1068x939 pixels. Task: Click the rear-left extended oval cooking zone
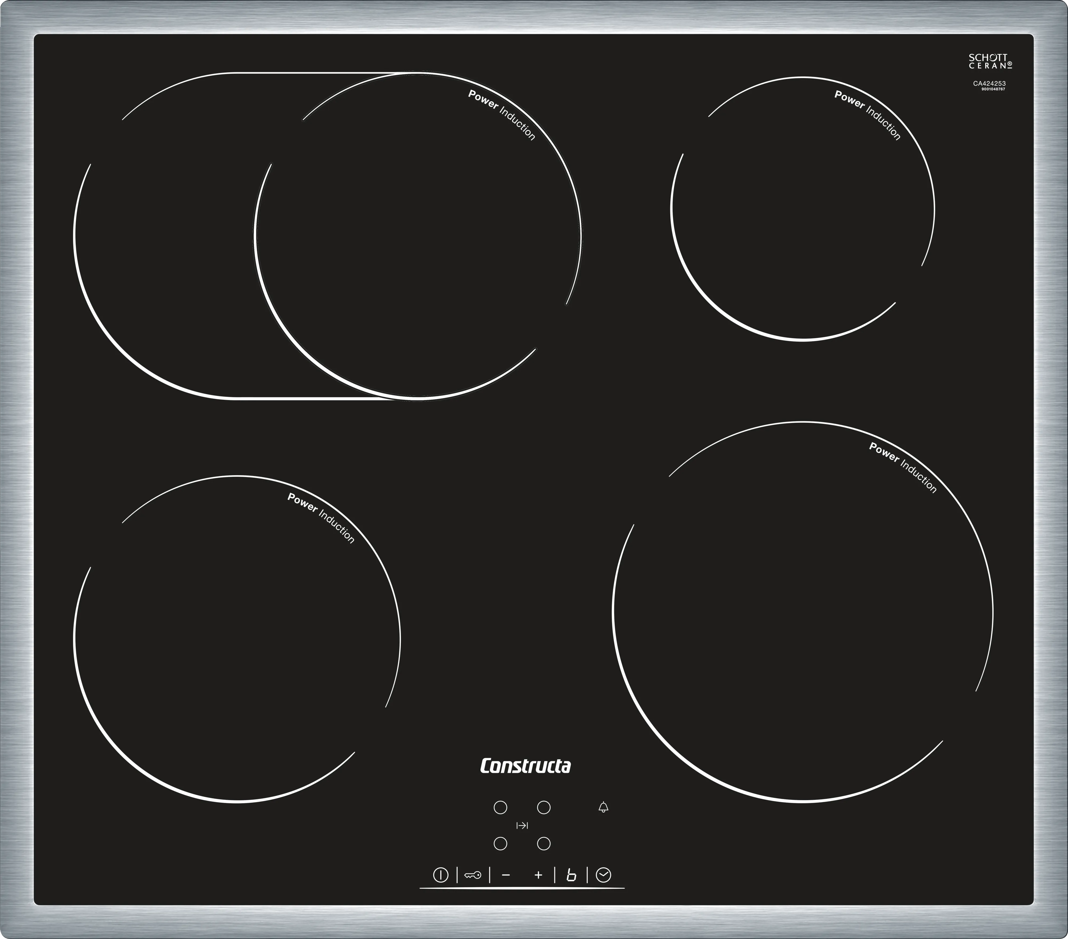[x=328, y=236]
